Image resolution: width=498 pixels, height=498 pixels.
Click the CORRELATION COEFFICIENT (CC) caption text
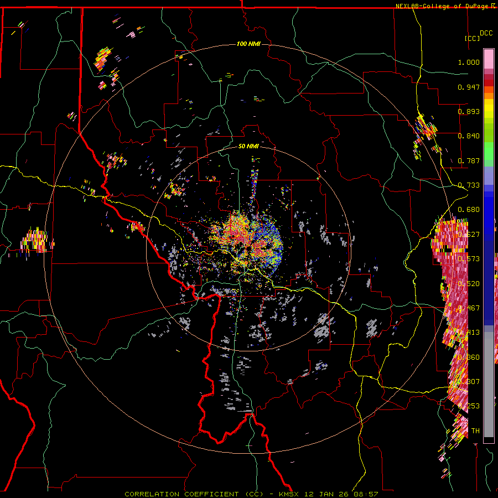pyautogui.click(x=194, y=494)
